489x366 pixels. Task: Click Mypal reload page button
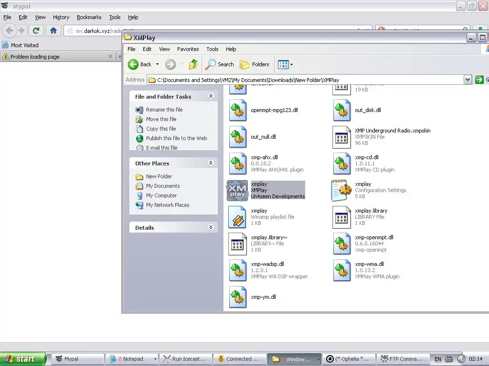36,30
